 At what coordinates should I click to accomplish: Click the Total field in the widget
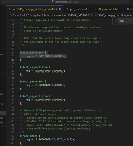125,21
